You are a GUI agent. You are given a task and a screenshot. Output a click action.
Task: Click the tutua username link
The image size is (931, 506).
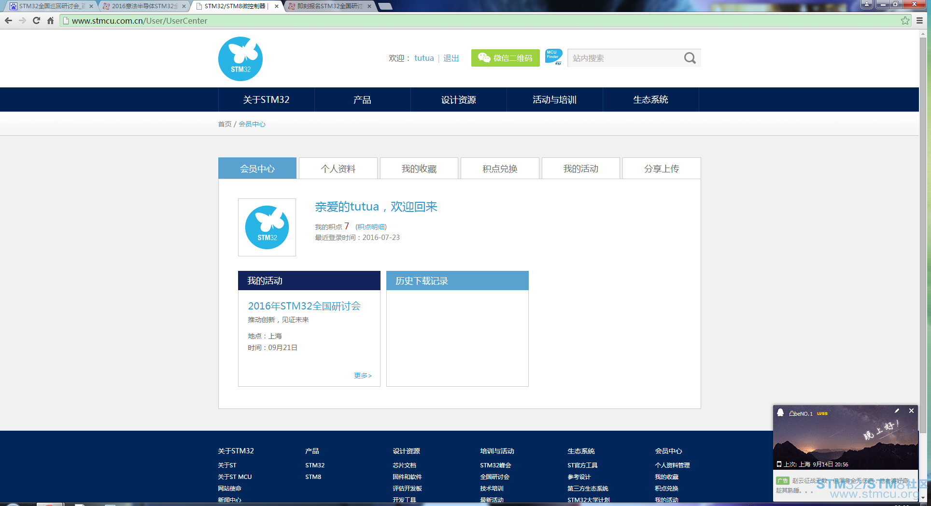click(x=424, y=58)
